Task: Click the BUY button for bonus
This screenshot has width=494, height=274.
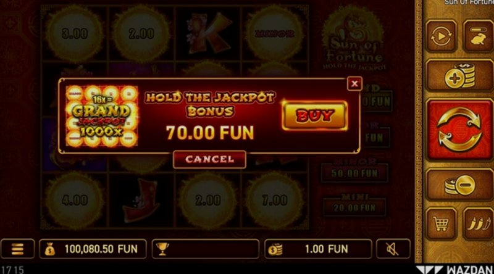Action: pyautogui.click(x=315, y=115)
